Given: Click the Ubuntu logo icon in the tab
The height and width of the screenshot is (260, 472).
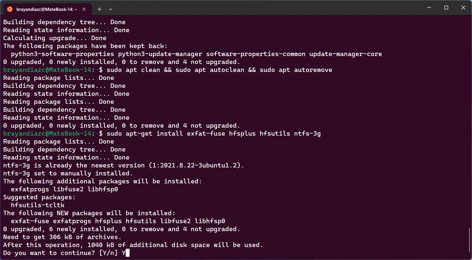Looking at the screenshot, I should tap(10, 9).
